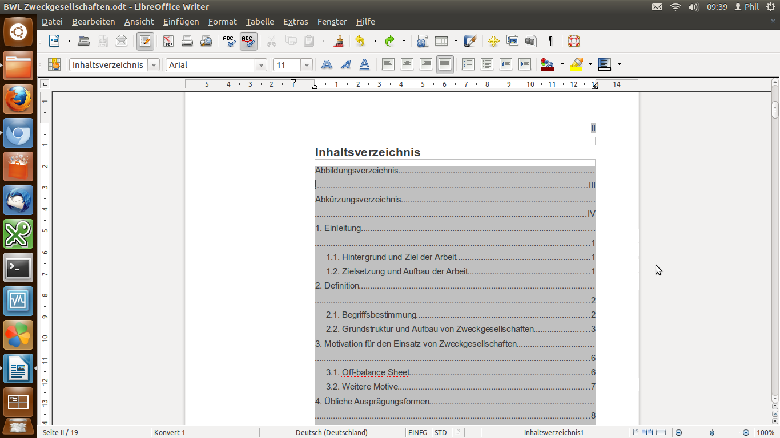Open undo history dropdown arrow
Image resolution: width=780 pixels, height=438 pixels.
(375, 41)
